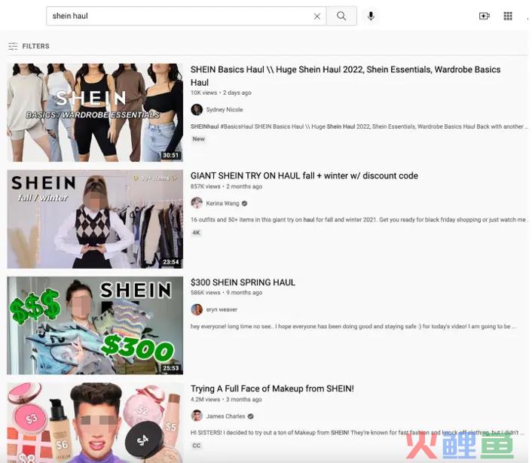Image resolution: width=532 pixels, height=463 pixels.
Task: Click the verified badge beside James Charles
Action: 250,416
